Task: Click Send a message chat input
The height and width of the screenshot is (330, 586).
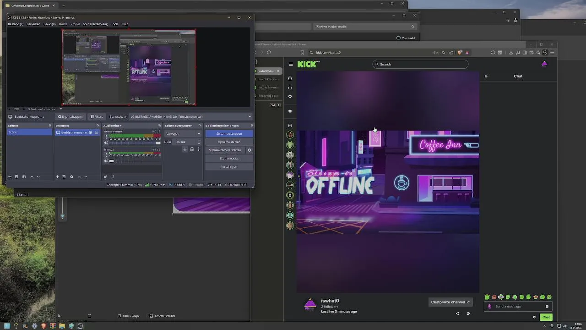Action: coord(517,306)
